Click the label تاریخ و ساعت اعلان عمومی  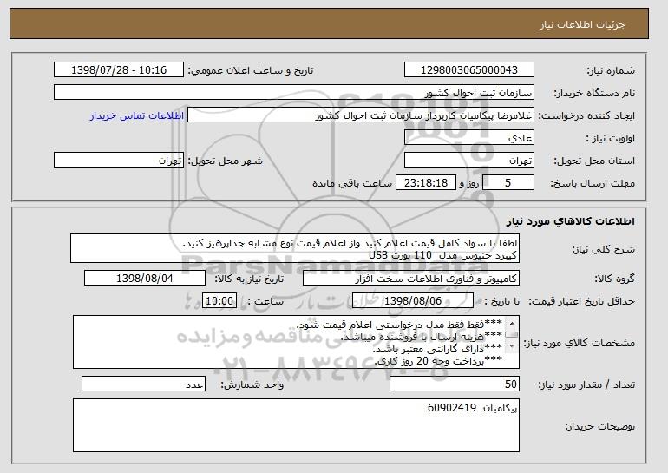[251, 70]
